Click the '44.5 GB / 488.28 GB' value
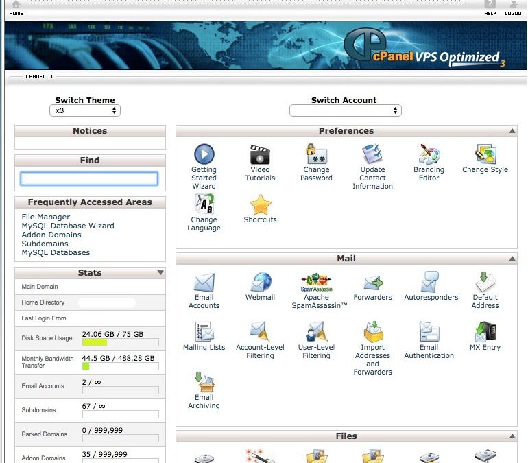This screenshot has height=463, width=528. click(x=118, y=358)
